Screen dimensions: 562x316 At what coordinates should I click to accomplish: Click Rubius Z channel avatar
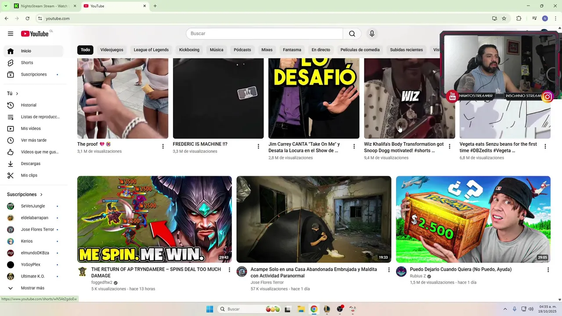(401, 272)
